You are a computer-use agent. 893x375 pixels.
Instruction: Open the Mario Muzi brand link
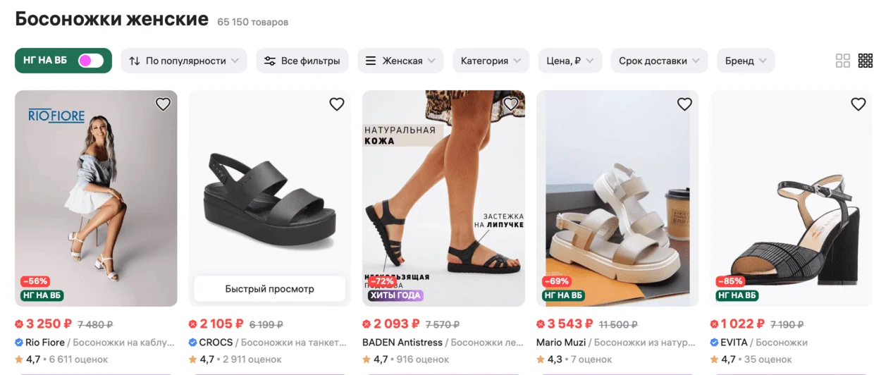[559, 343]
